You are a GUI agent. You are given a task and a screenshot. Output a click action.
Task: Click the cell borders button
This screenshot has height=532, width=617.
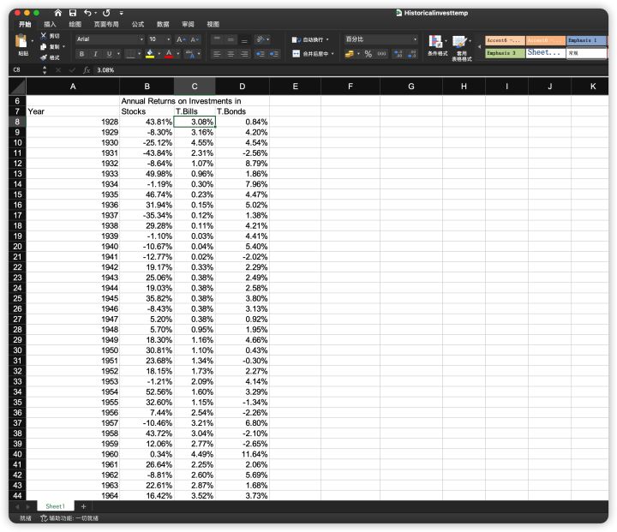click(x=130, y=54)
